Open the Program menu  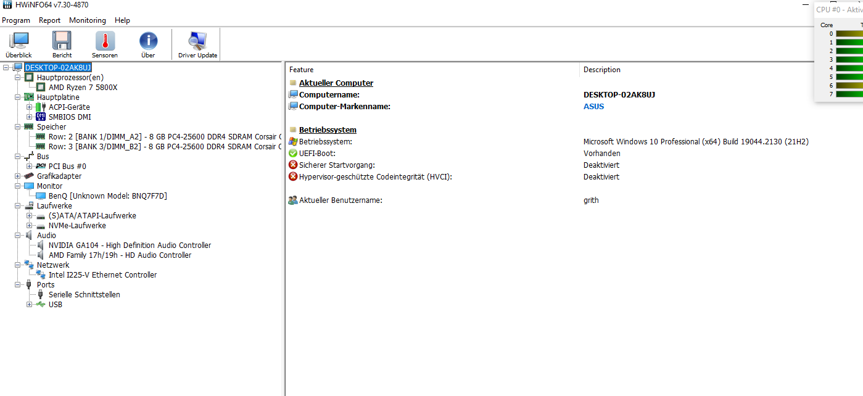click(16, 20)
